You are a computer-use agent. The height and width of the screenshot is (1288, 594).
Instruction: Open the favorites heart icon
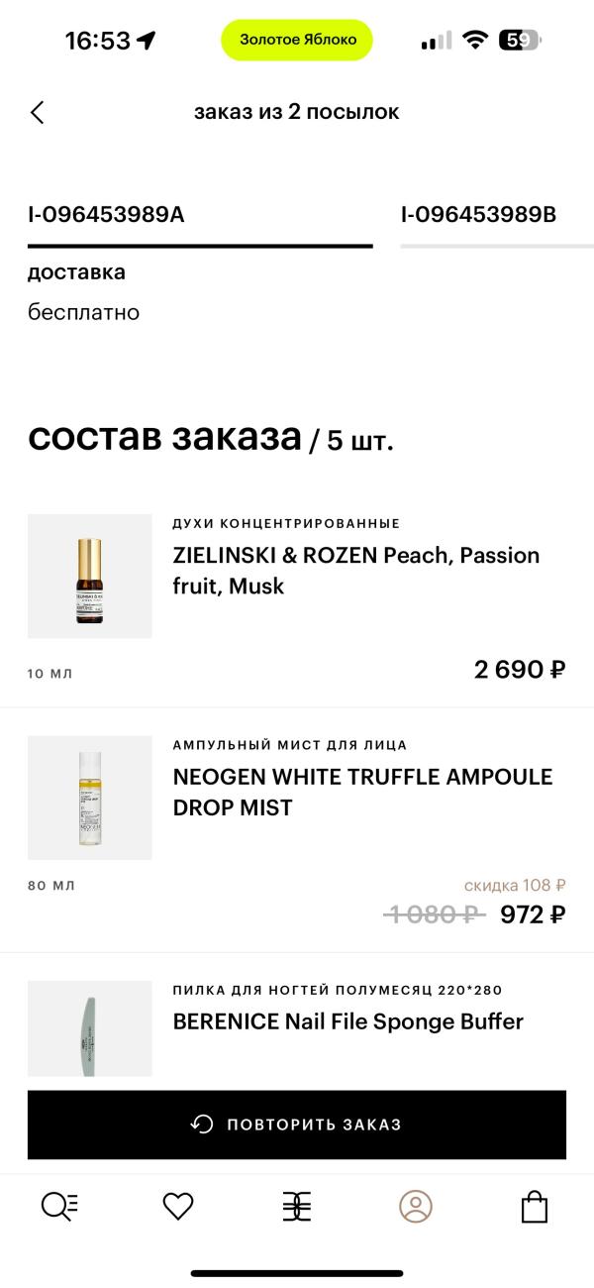[x=178, y=1206]
